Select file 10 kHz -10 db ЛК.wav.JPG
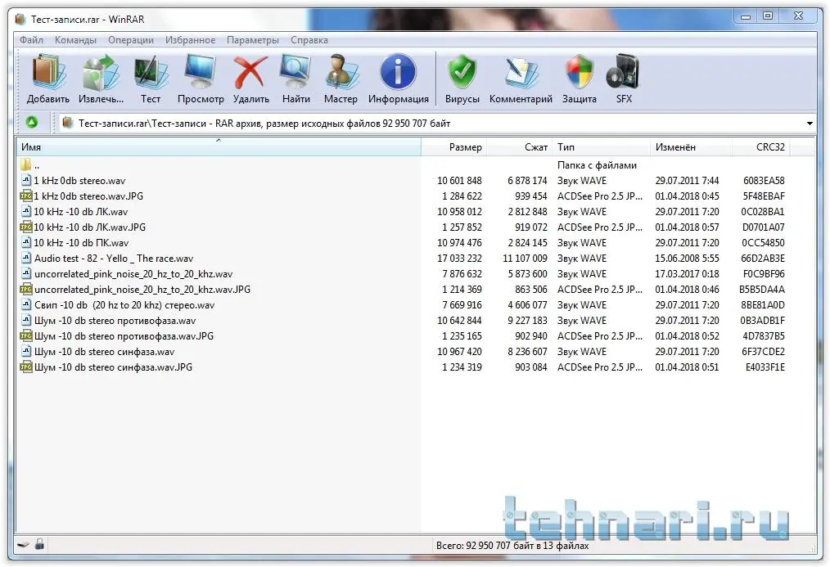Viewport: 830px width, 567px height. pos(89,227)
